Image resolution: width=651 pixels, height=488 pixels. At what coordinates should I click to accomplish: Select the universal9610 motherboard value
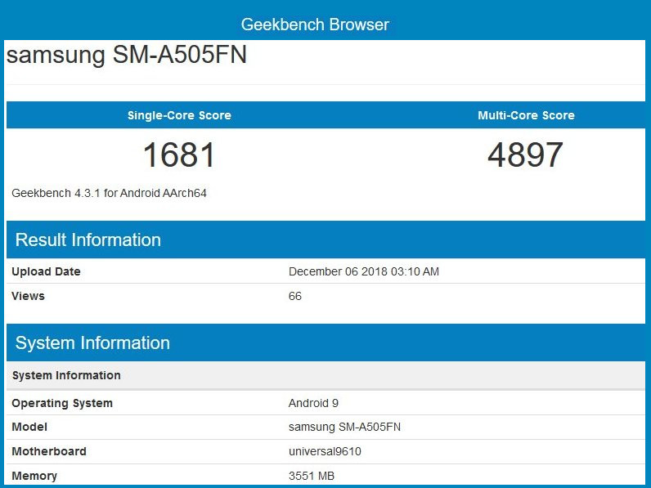325,451
